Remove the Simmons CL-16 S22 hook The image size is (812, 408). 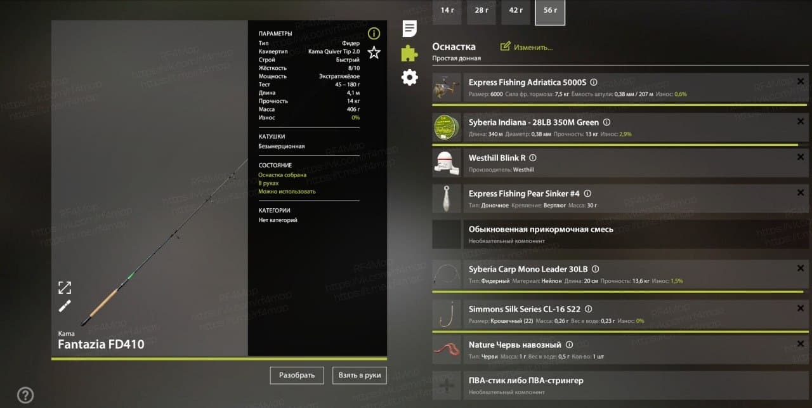(801, 308)
